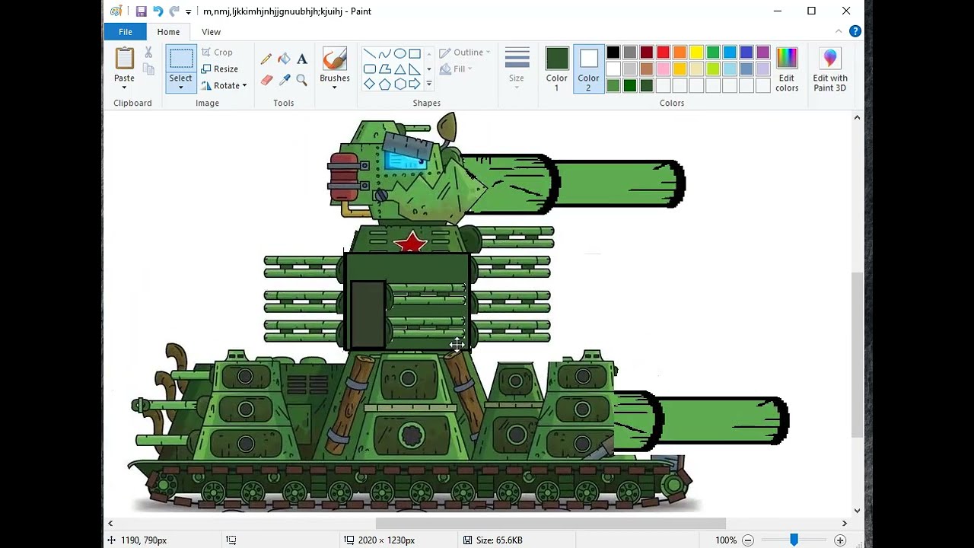The image size is (974, 548).
Task: Open Paint Help
Action: click(x=855, y=32)
